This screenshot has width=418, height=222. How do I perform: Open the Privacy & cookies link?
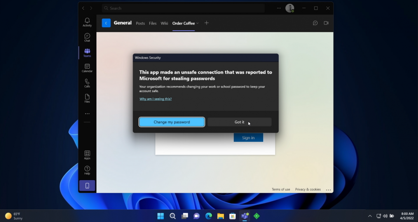[x=308, y=190]
